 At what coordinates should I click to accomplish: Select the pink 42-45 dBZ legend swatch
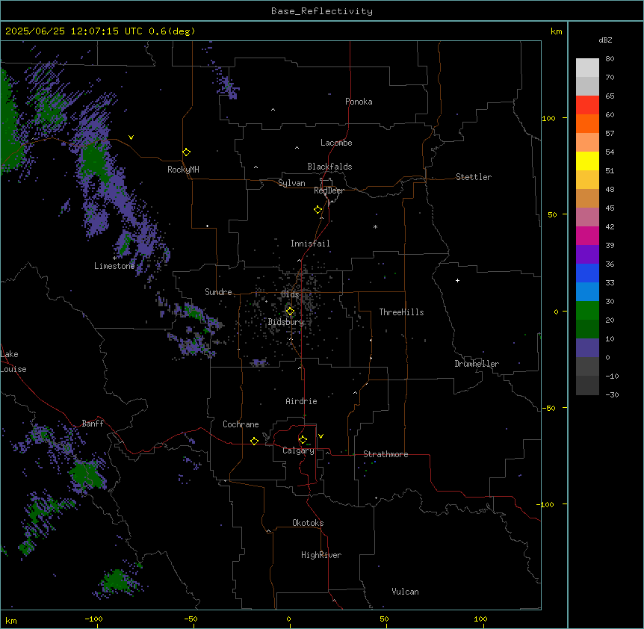587,217
